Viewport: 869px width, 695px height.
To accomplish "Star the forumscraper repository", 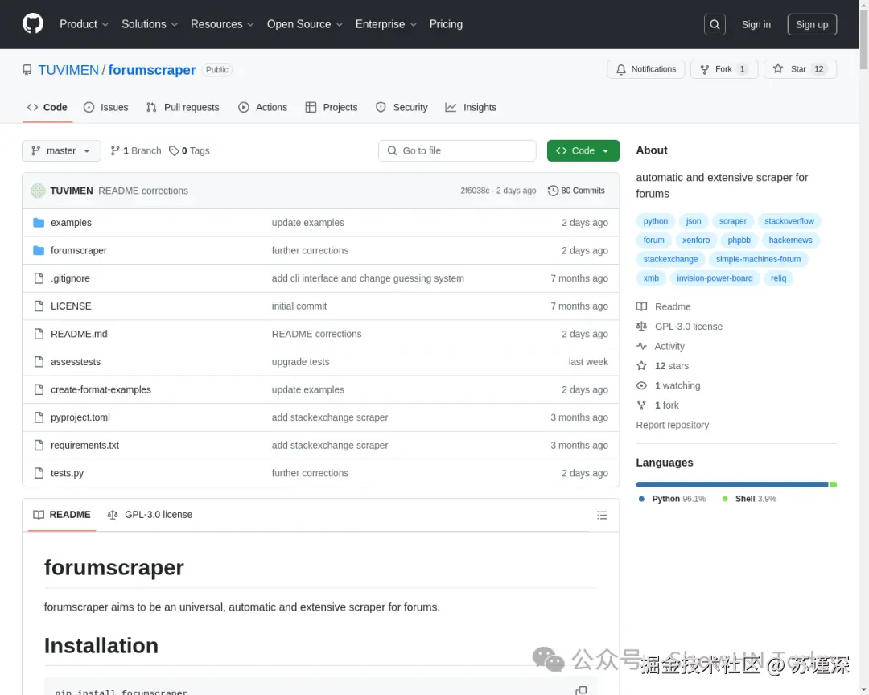I will point(800,69).
